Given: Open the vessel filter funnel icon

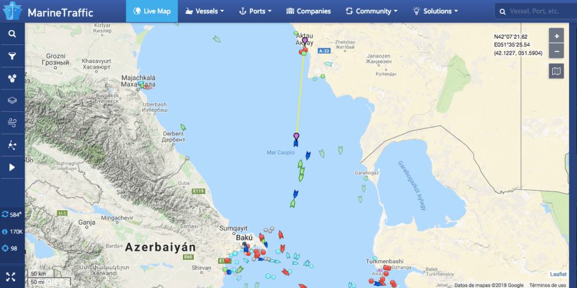Looking at the screenshot, I should (12, 56).
